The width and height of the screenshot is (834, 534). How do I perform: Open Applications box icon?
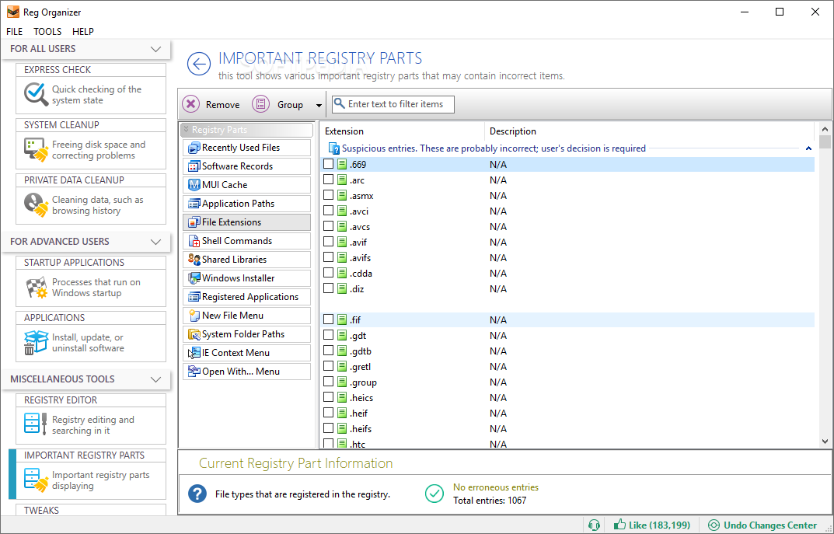[x=37, y=343]
